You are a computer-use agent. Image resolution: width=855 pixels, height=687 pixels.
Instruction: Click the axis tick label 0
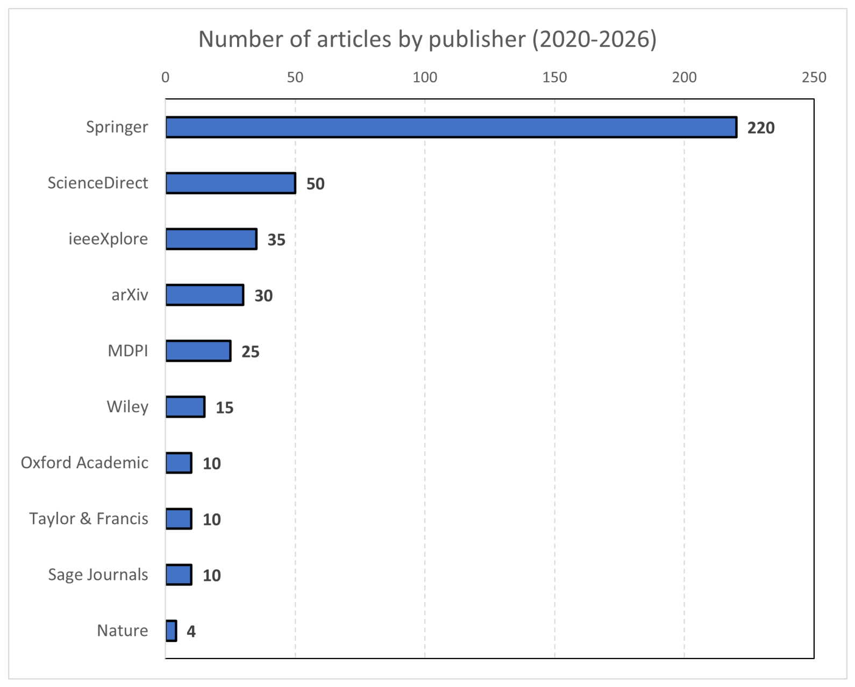pos(165,77)
